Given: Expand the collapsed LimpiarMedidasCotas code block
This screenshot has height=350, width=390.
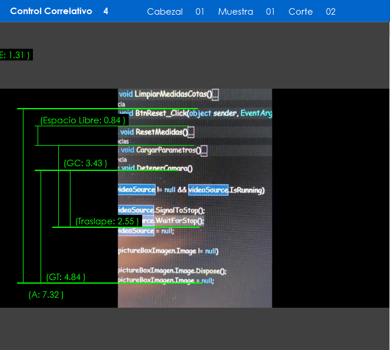Looking at the screenshot, I should (x=216, y=95).
